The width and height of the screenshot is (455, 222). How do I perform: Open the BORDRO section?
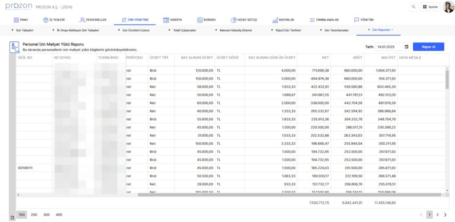pyautogui.click(x=206, y=20)
